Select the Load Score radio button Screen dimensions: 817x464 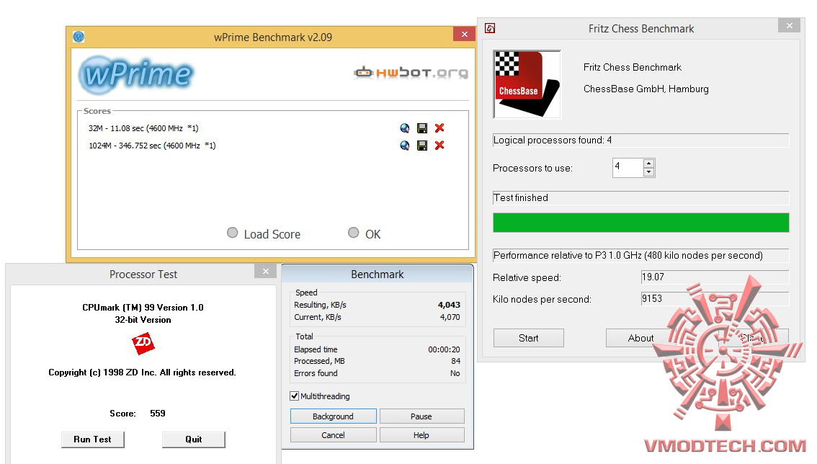point(233,233)
